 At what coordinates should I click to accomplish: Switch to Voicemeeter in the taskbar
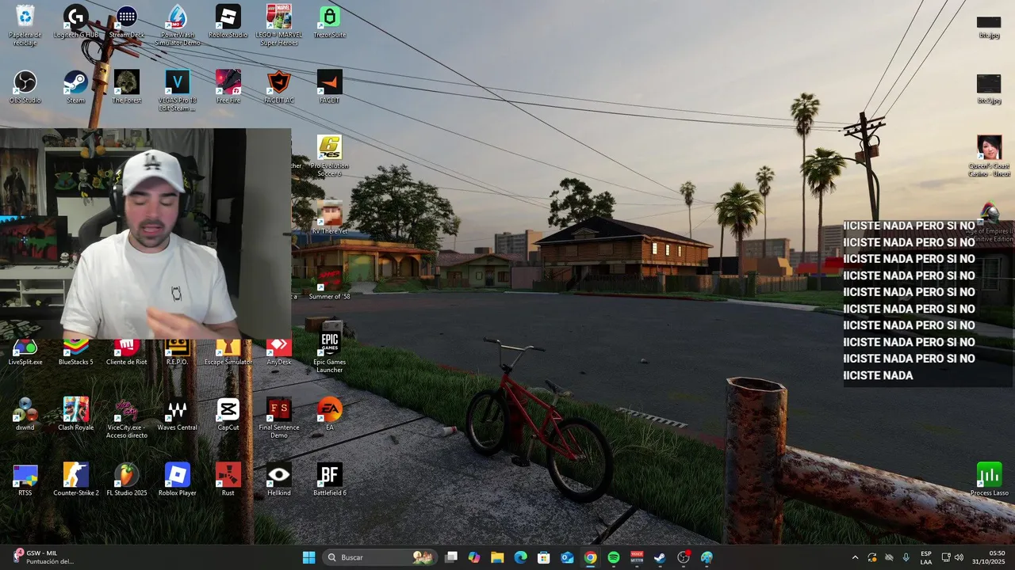pos(637,557)
